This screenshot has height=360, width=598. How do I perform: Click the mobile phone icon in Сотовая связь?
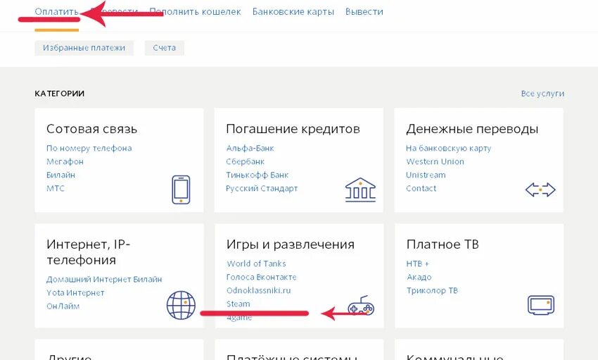click(x=181, y=190)
